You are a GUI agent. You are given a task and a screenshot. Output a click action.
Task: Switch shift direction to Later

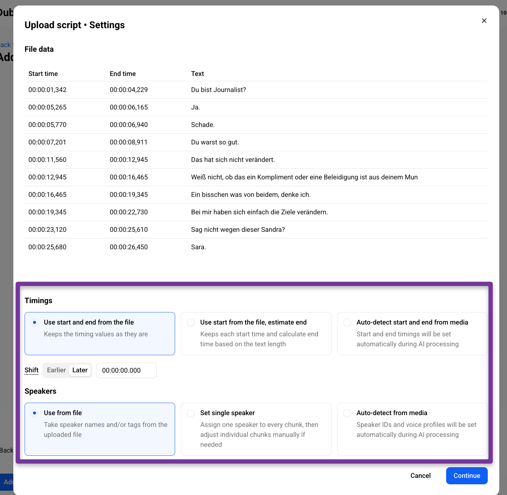80,370
